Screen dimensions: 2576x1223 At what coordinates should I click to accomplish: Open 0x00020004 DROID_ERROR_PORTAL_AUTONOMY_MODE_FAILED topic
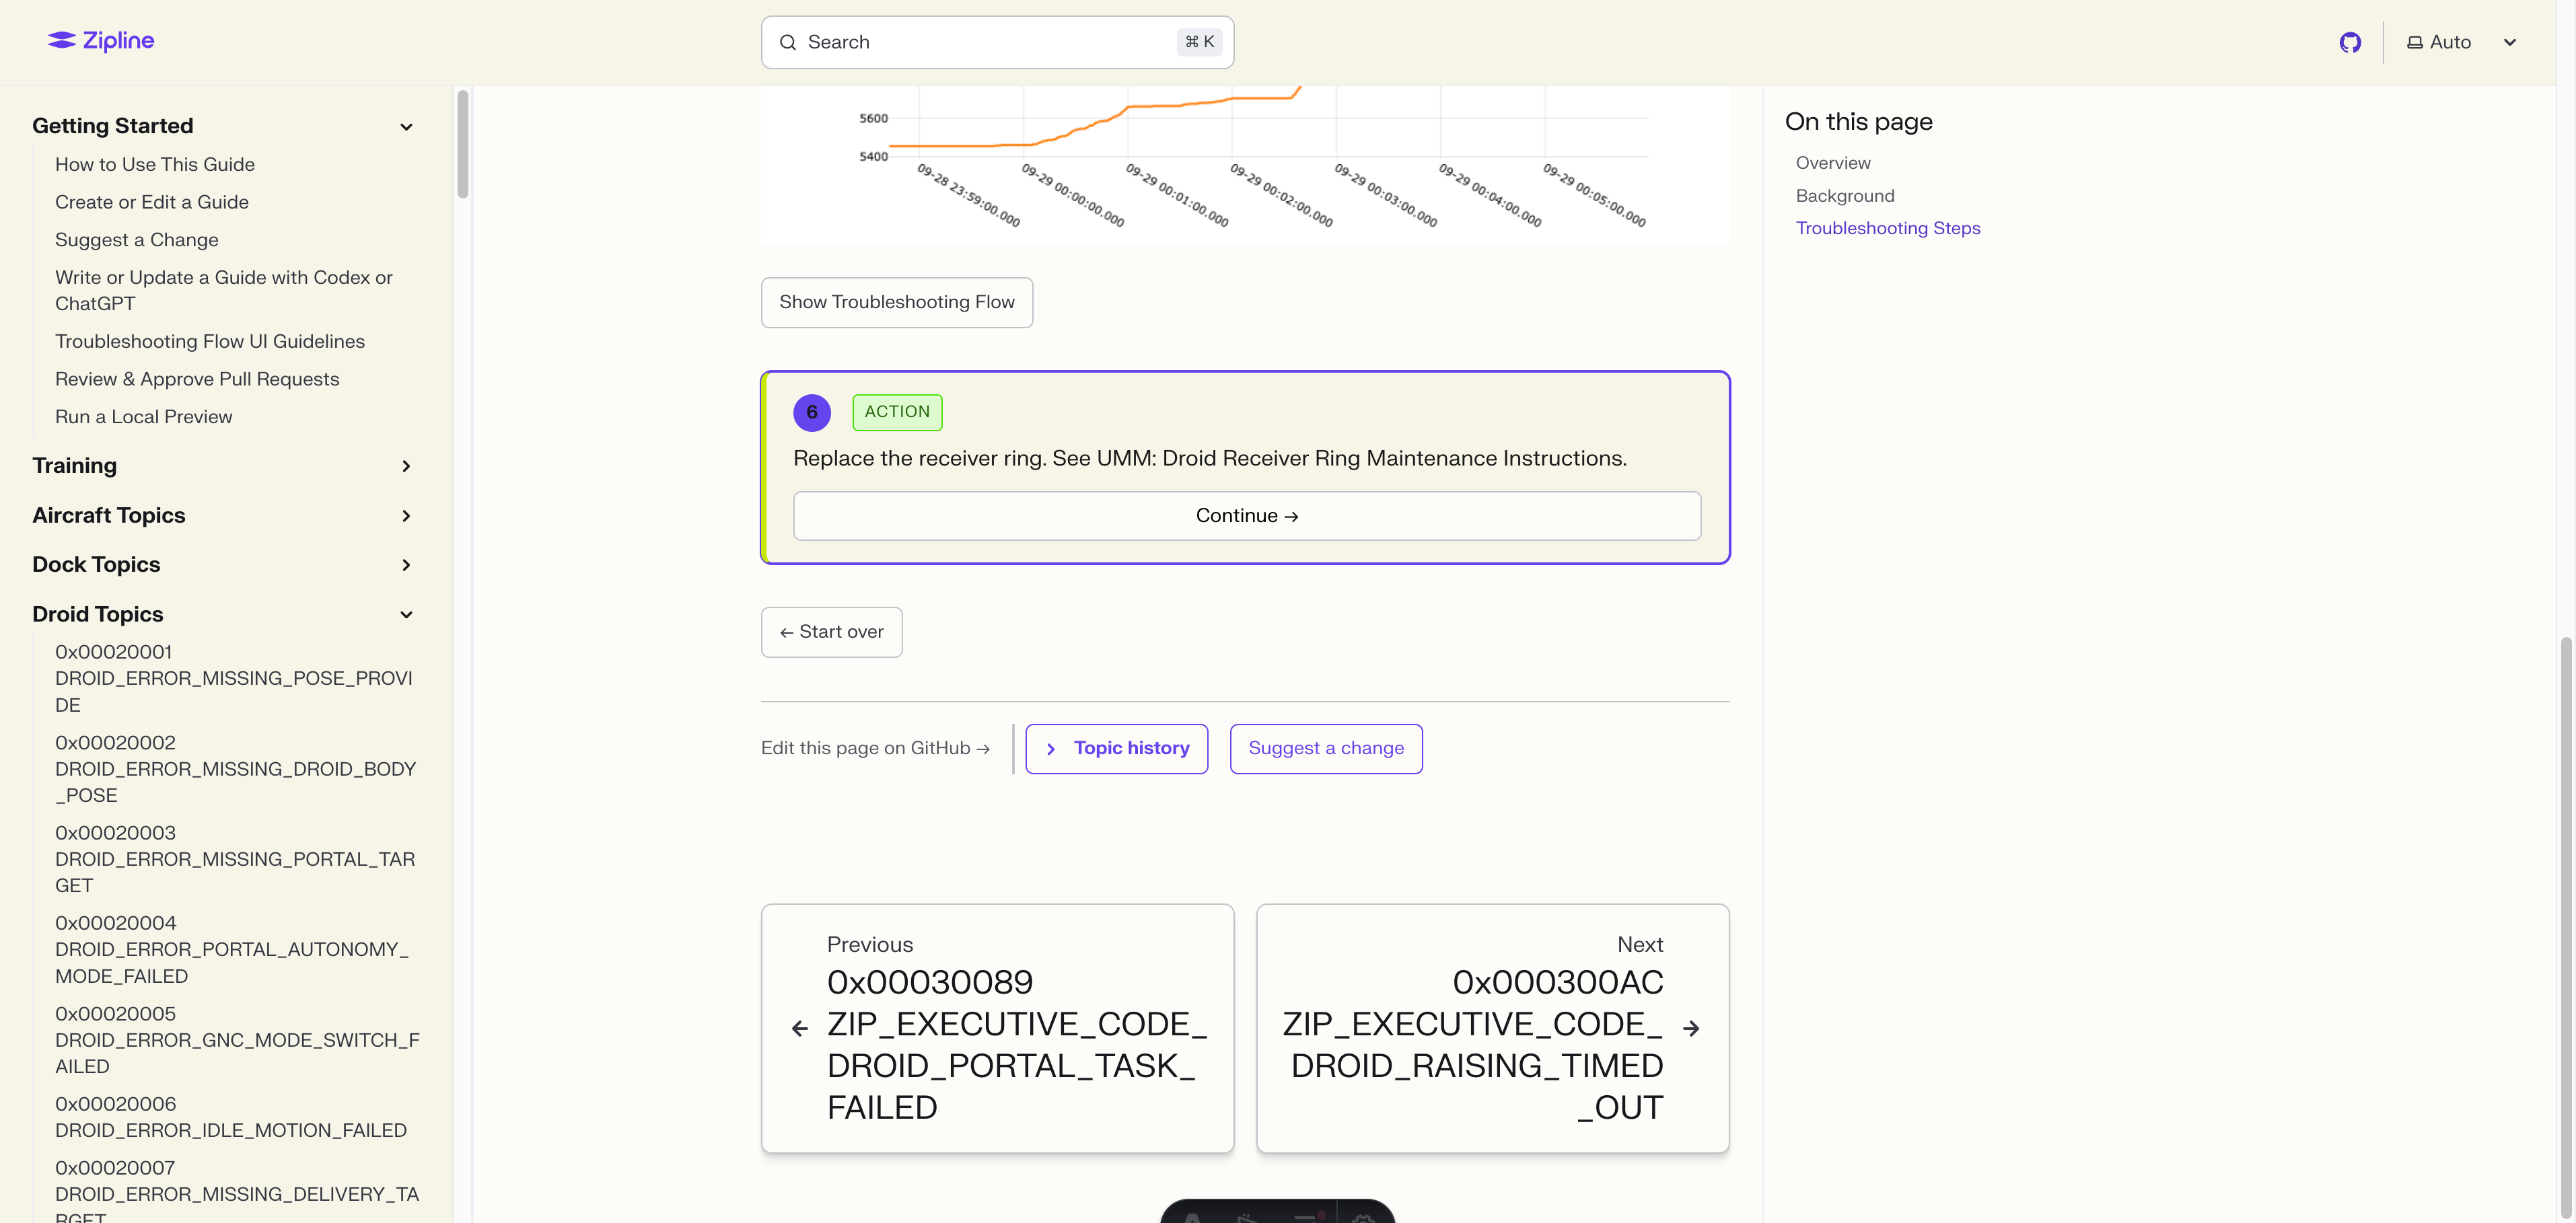232,949
